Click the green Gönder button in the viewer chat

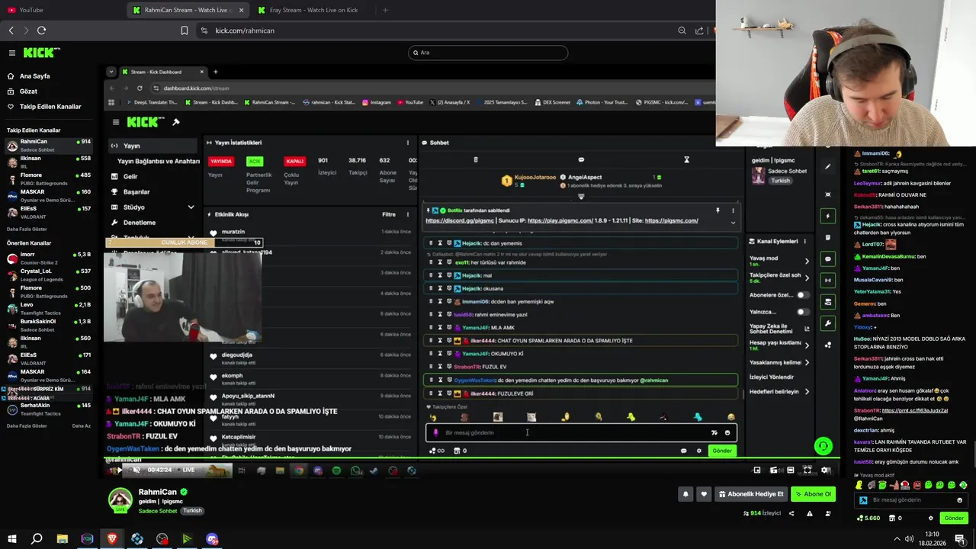pos(954,518)
